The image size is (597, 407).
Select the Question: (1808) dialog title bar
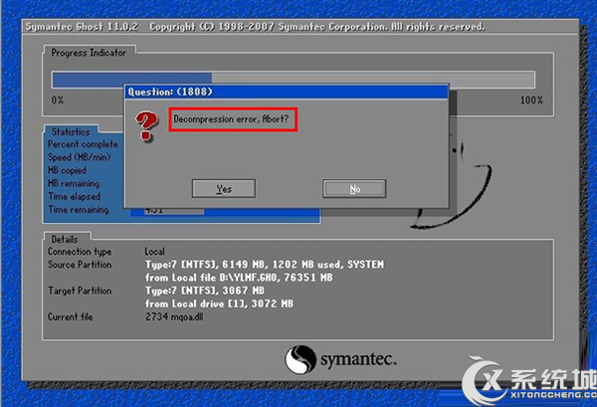(x=287, y=92)
